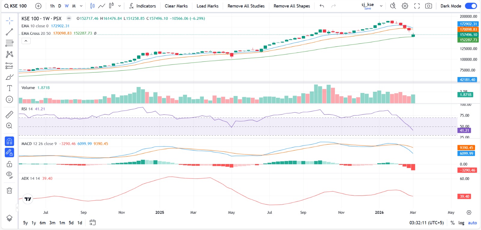Click Remove All Studies button

(246, 6)
